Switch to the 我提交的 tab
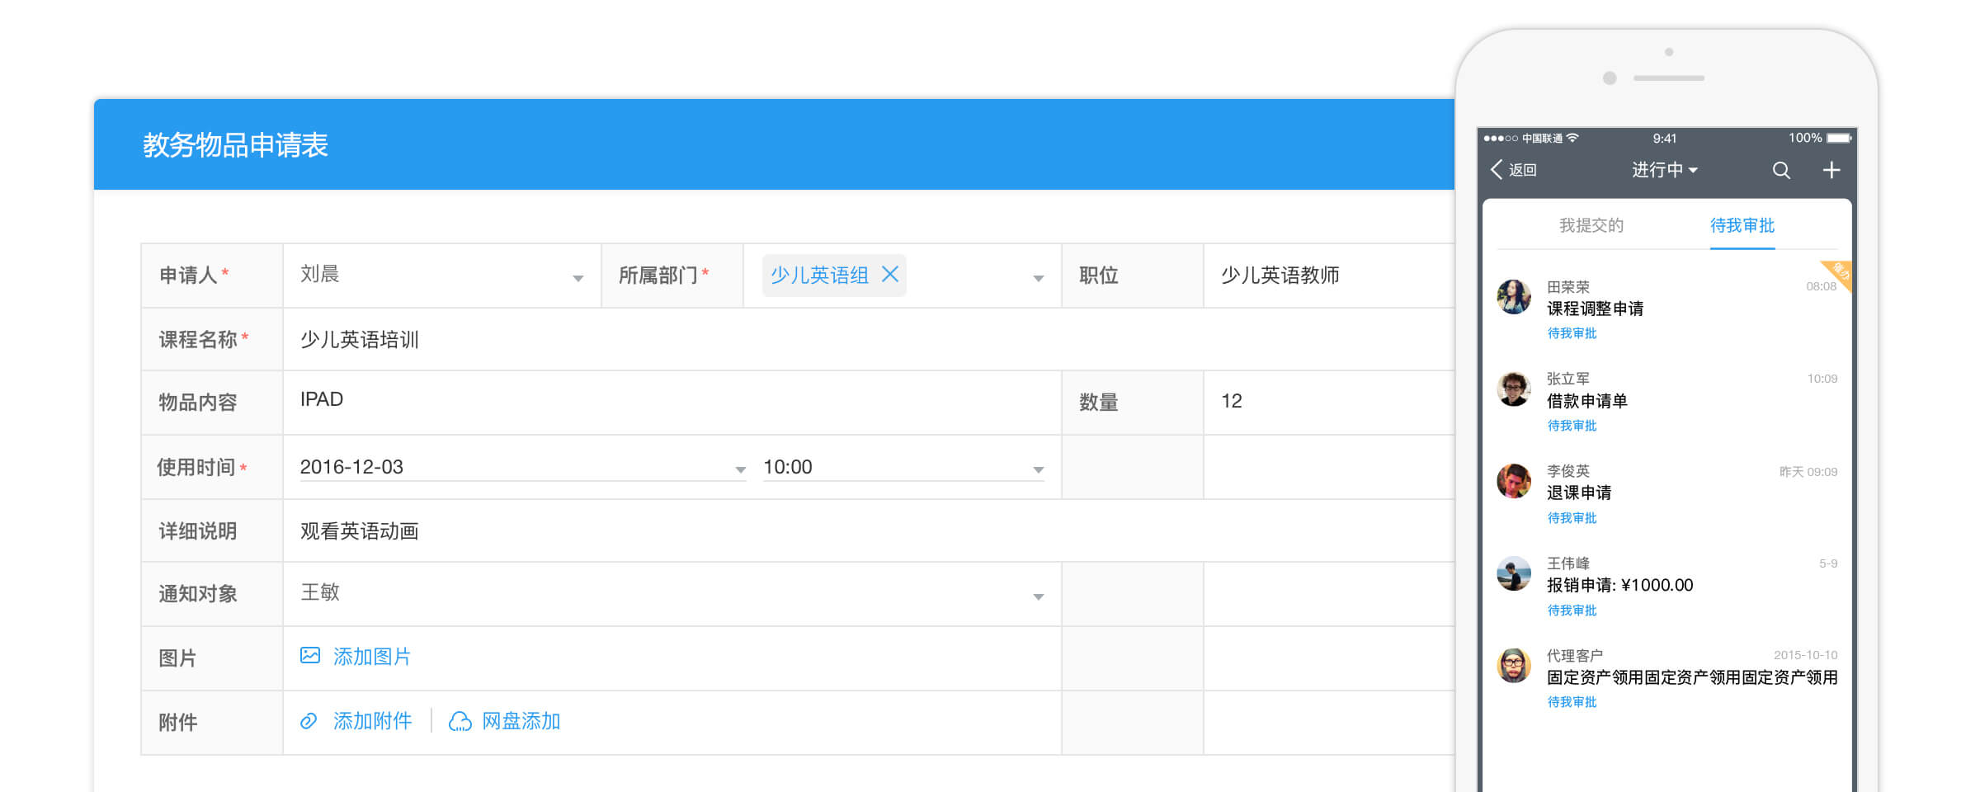 click(1591, 225)
